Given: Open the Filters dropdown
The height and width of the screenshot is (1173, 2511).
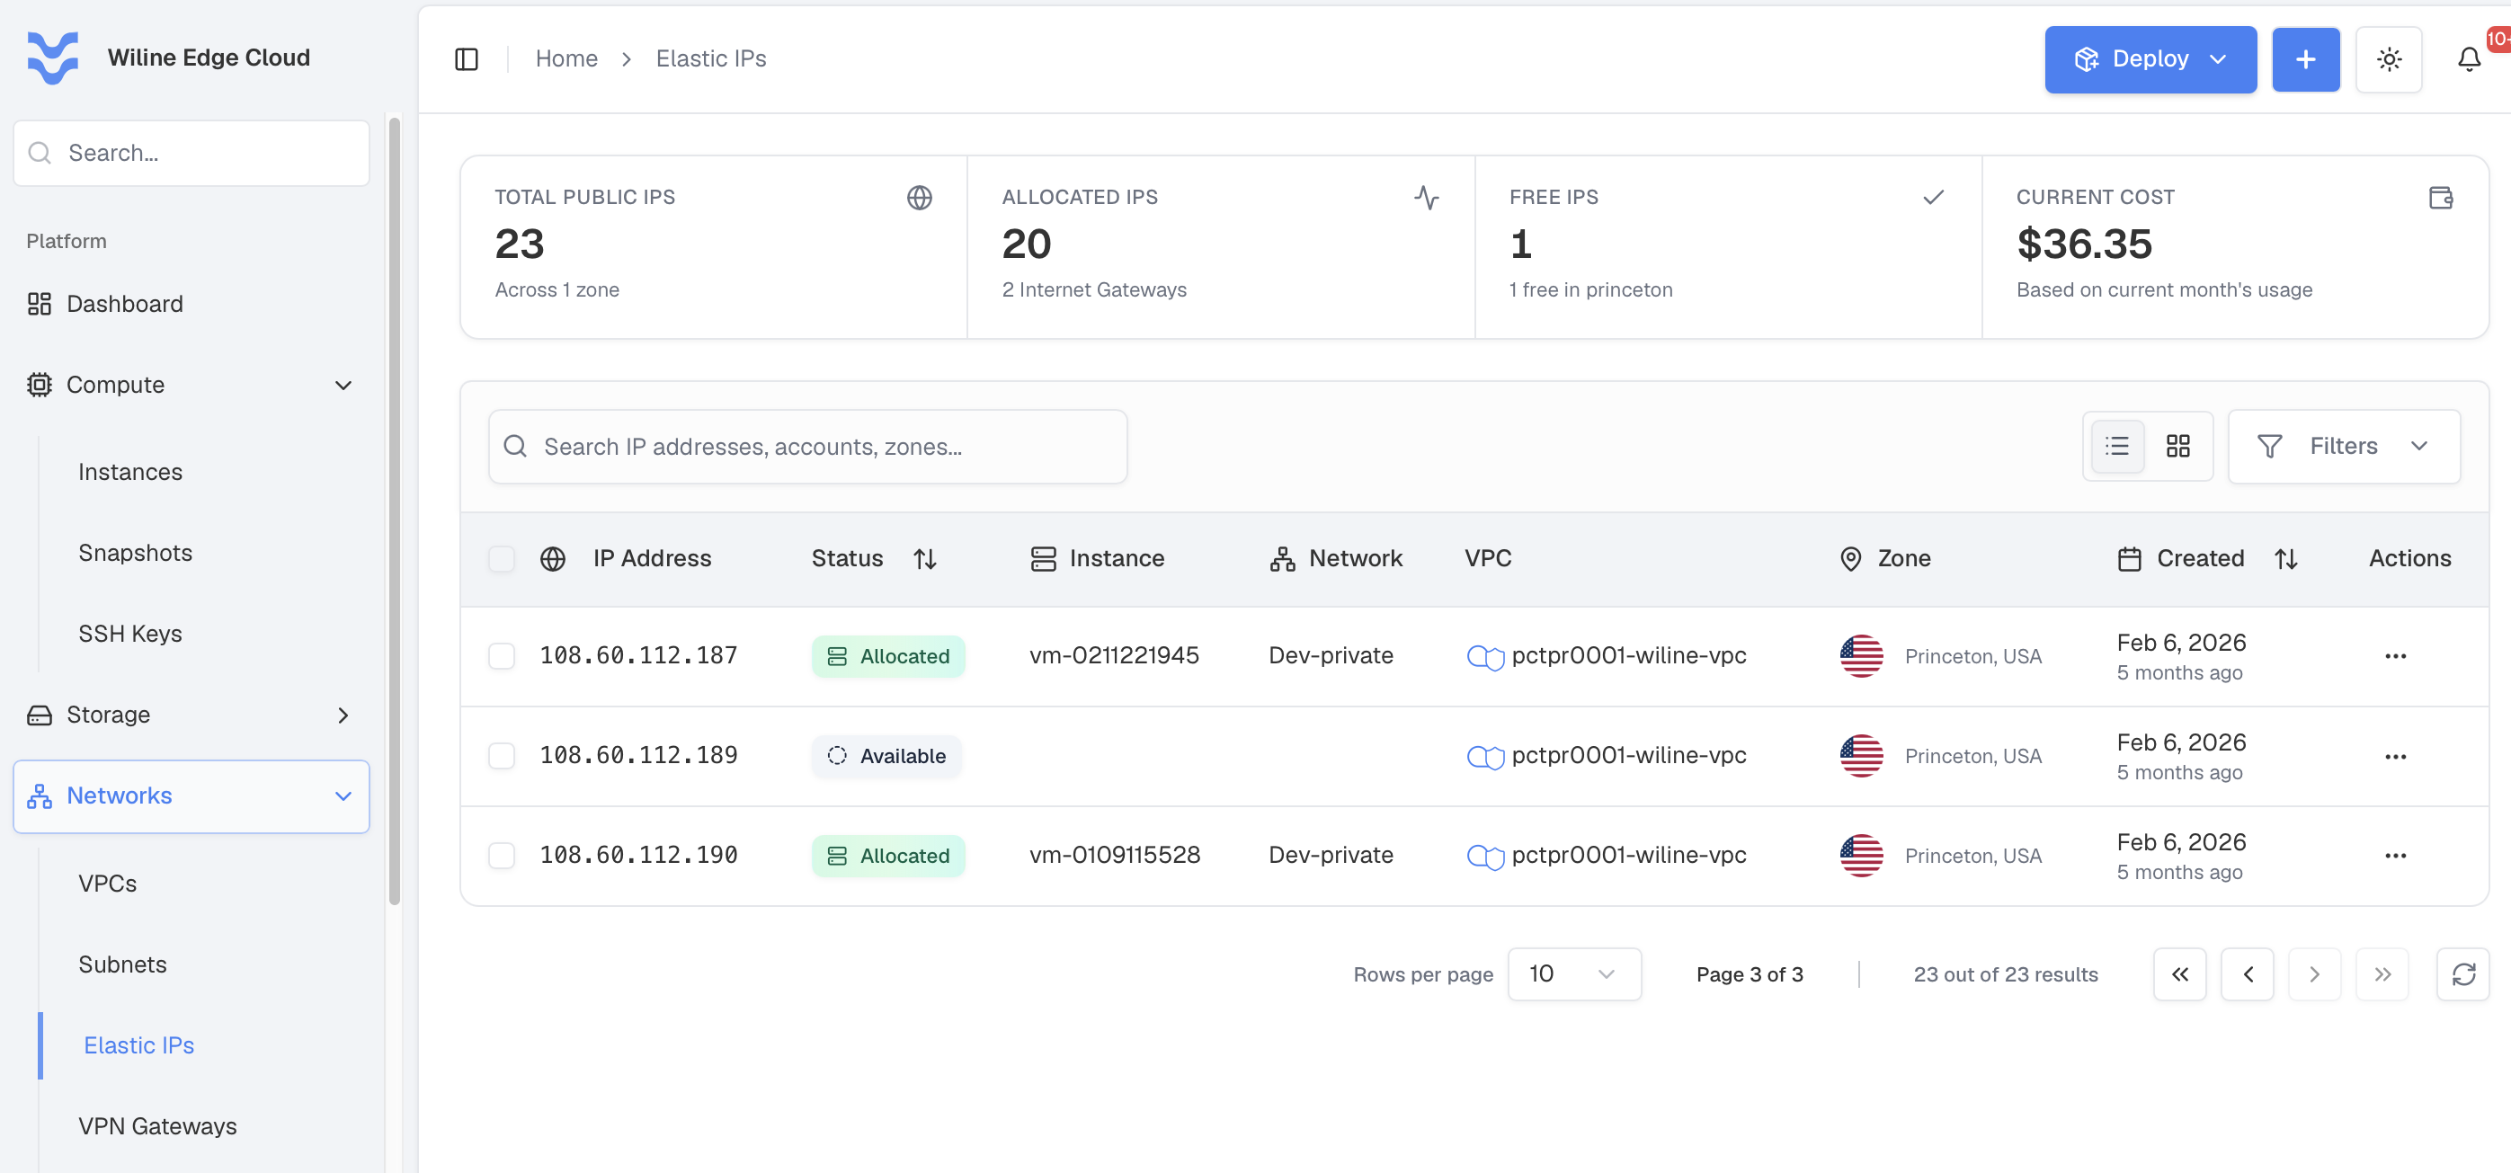Looking at the screenshot, I should [2344, 446].
